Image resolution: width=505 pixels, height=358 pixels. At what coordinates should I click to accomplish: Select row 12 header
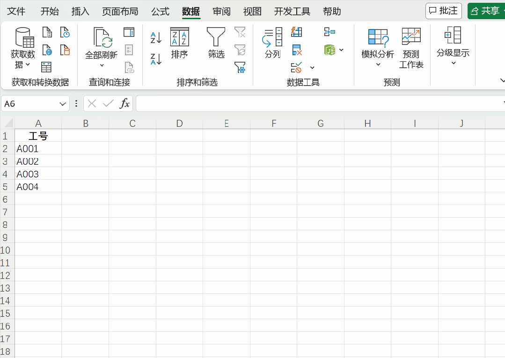click(7, 275)
